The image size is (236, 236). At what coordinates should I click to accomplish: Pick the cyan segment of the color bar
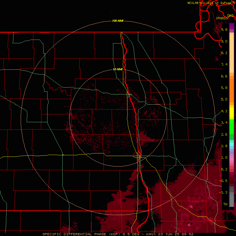click(232, 144)
